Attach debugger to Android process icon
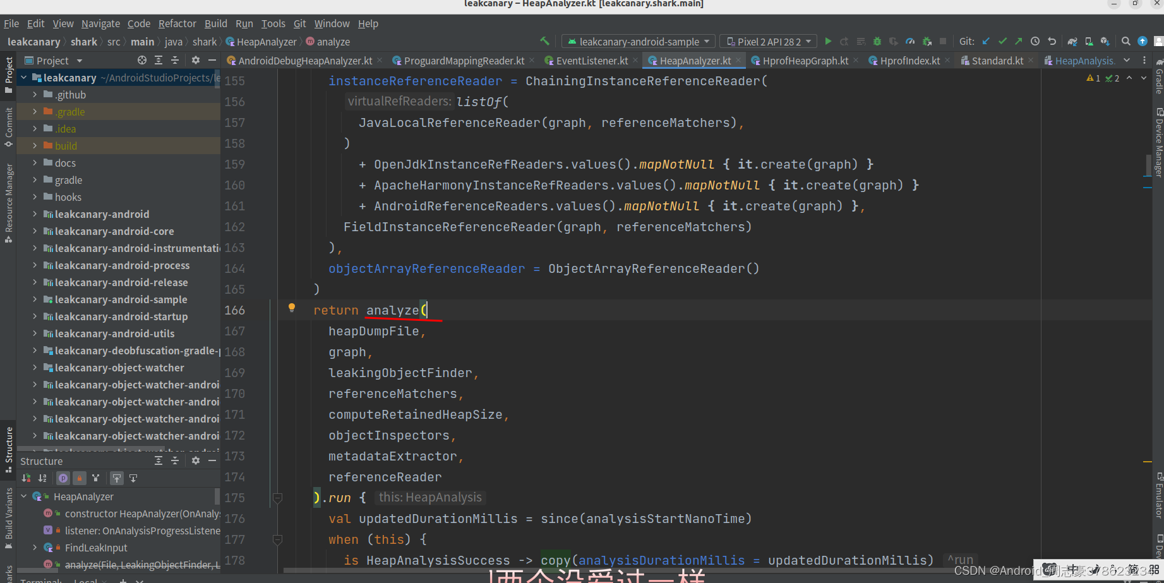The width and height of the screenshot is (1164, 583). pyautogui.click(x=927, y=41)
